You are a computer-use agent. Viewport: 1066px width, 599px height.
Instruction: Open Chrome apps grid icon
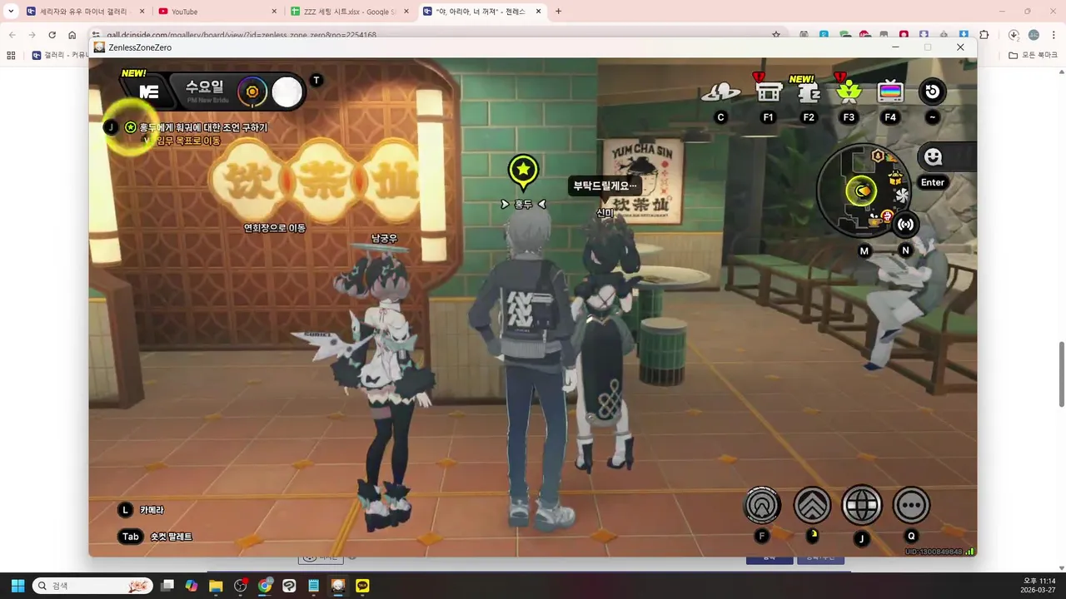[x=11, y=55]
